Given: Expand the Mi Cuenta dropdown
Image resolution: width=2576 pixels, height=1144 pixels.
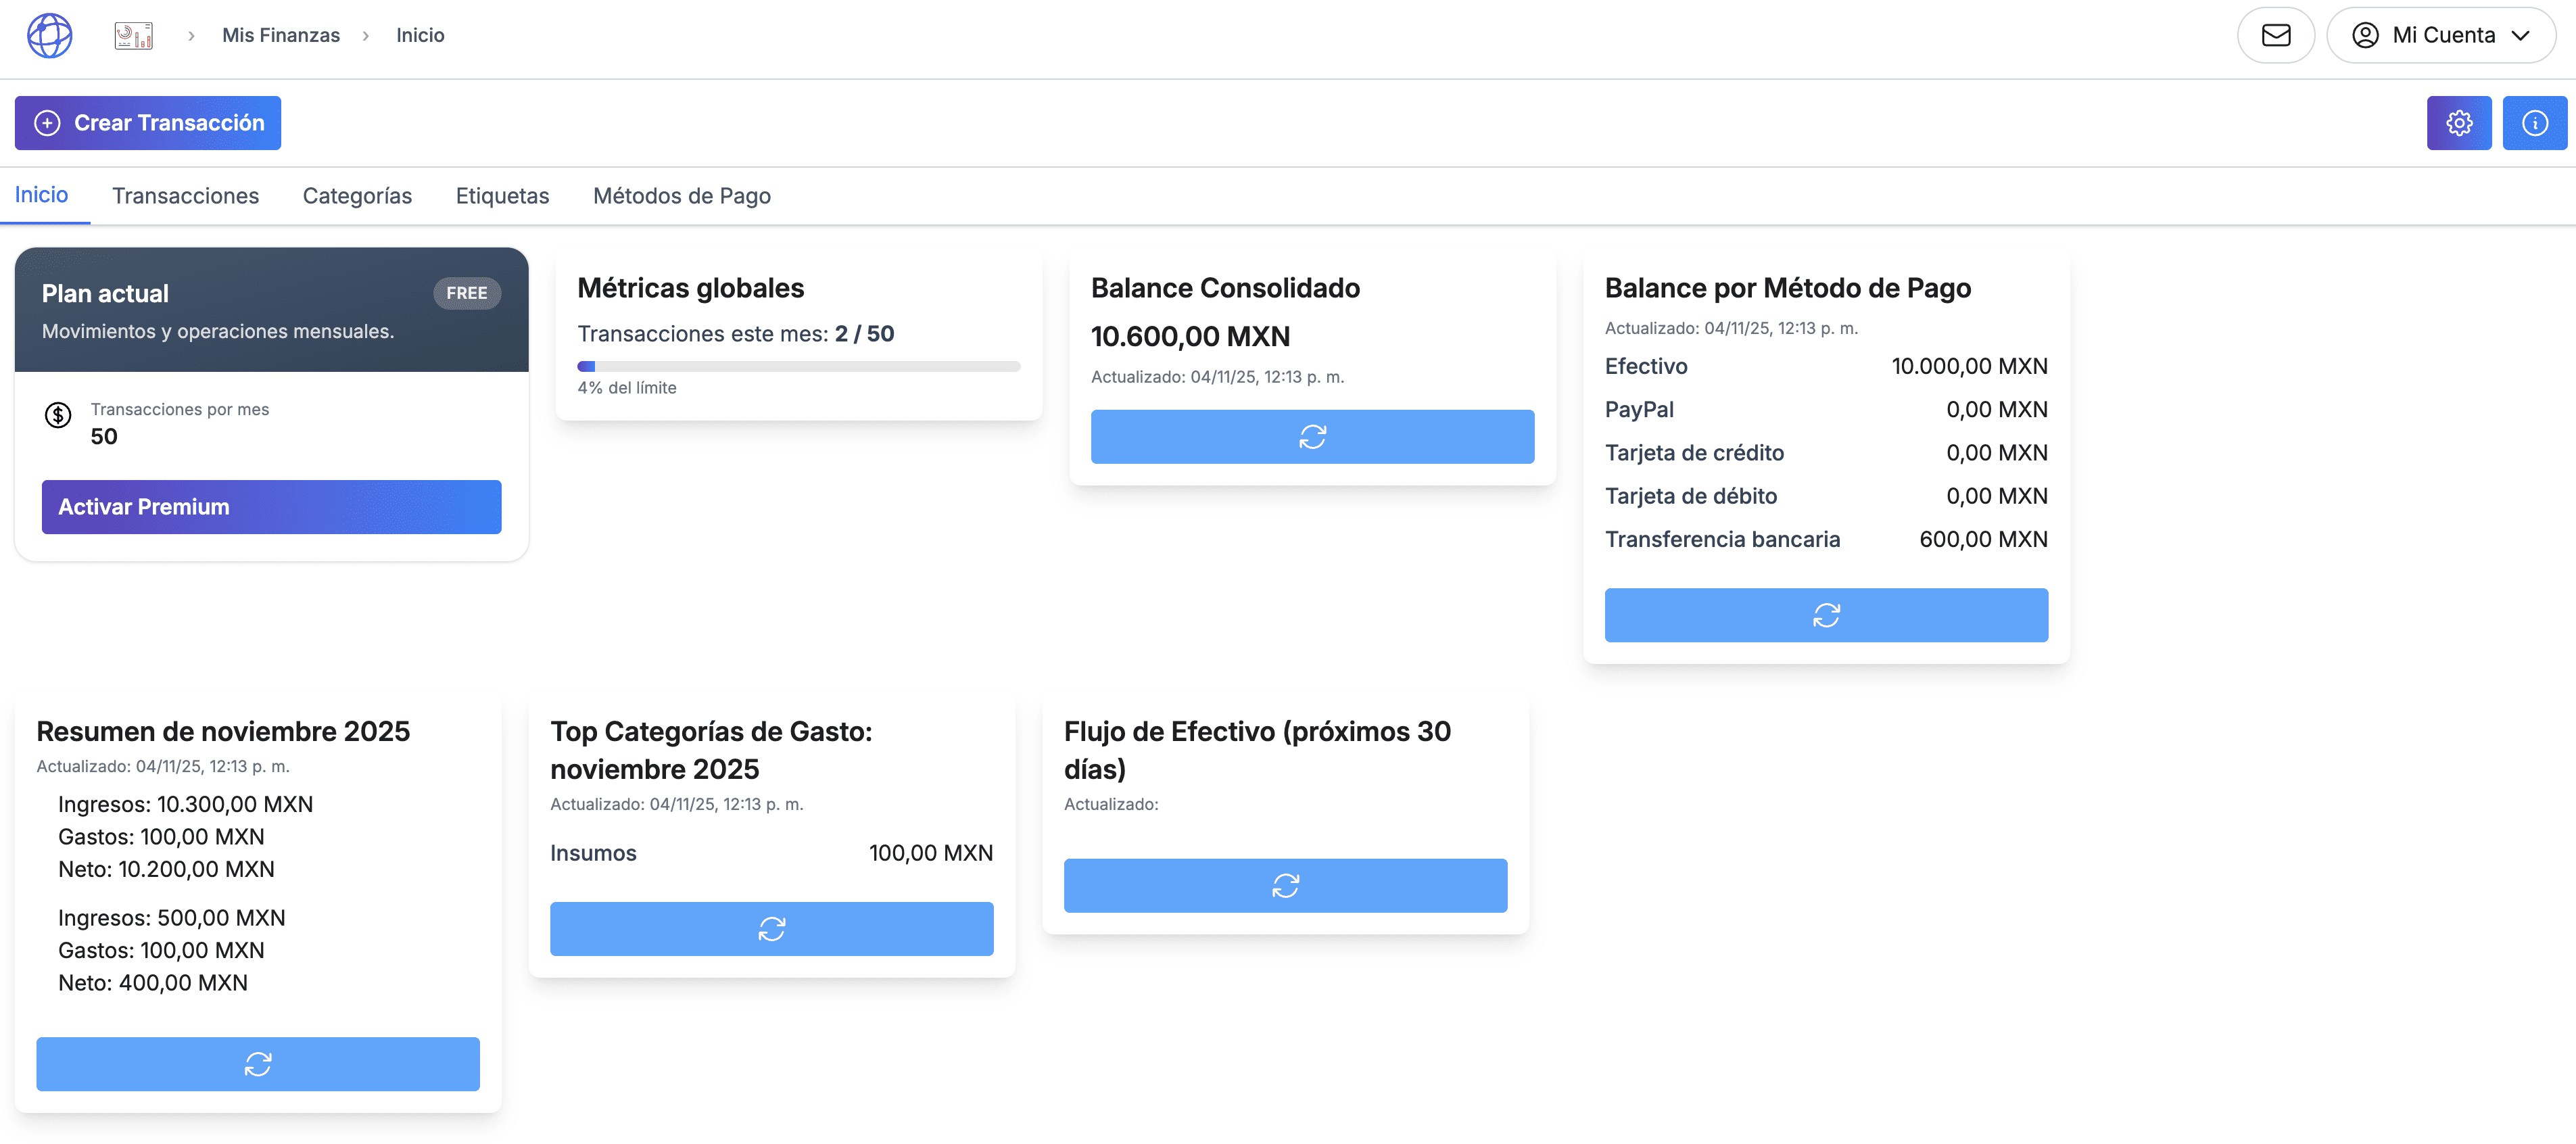Looking at the screenshot, I should click(2442, 35).
